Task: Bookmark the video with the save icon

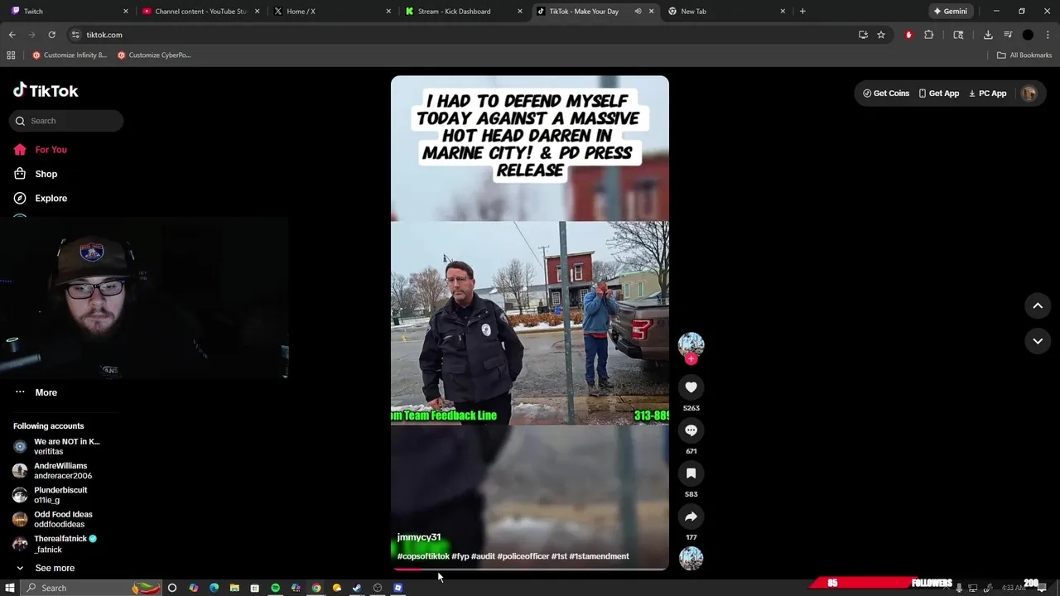Action: (x=691, y=473)
